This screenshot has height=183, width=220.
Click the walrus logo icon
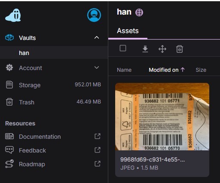point(13,15)
